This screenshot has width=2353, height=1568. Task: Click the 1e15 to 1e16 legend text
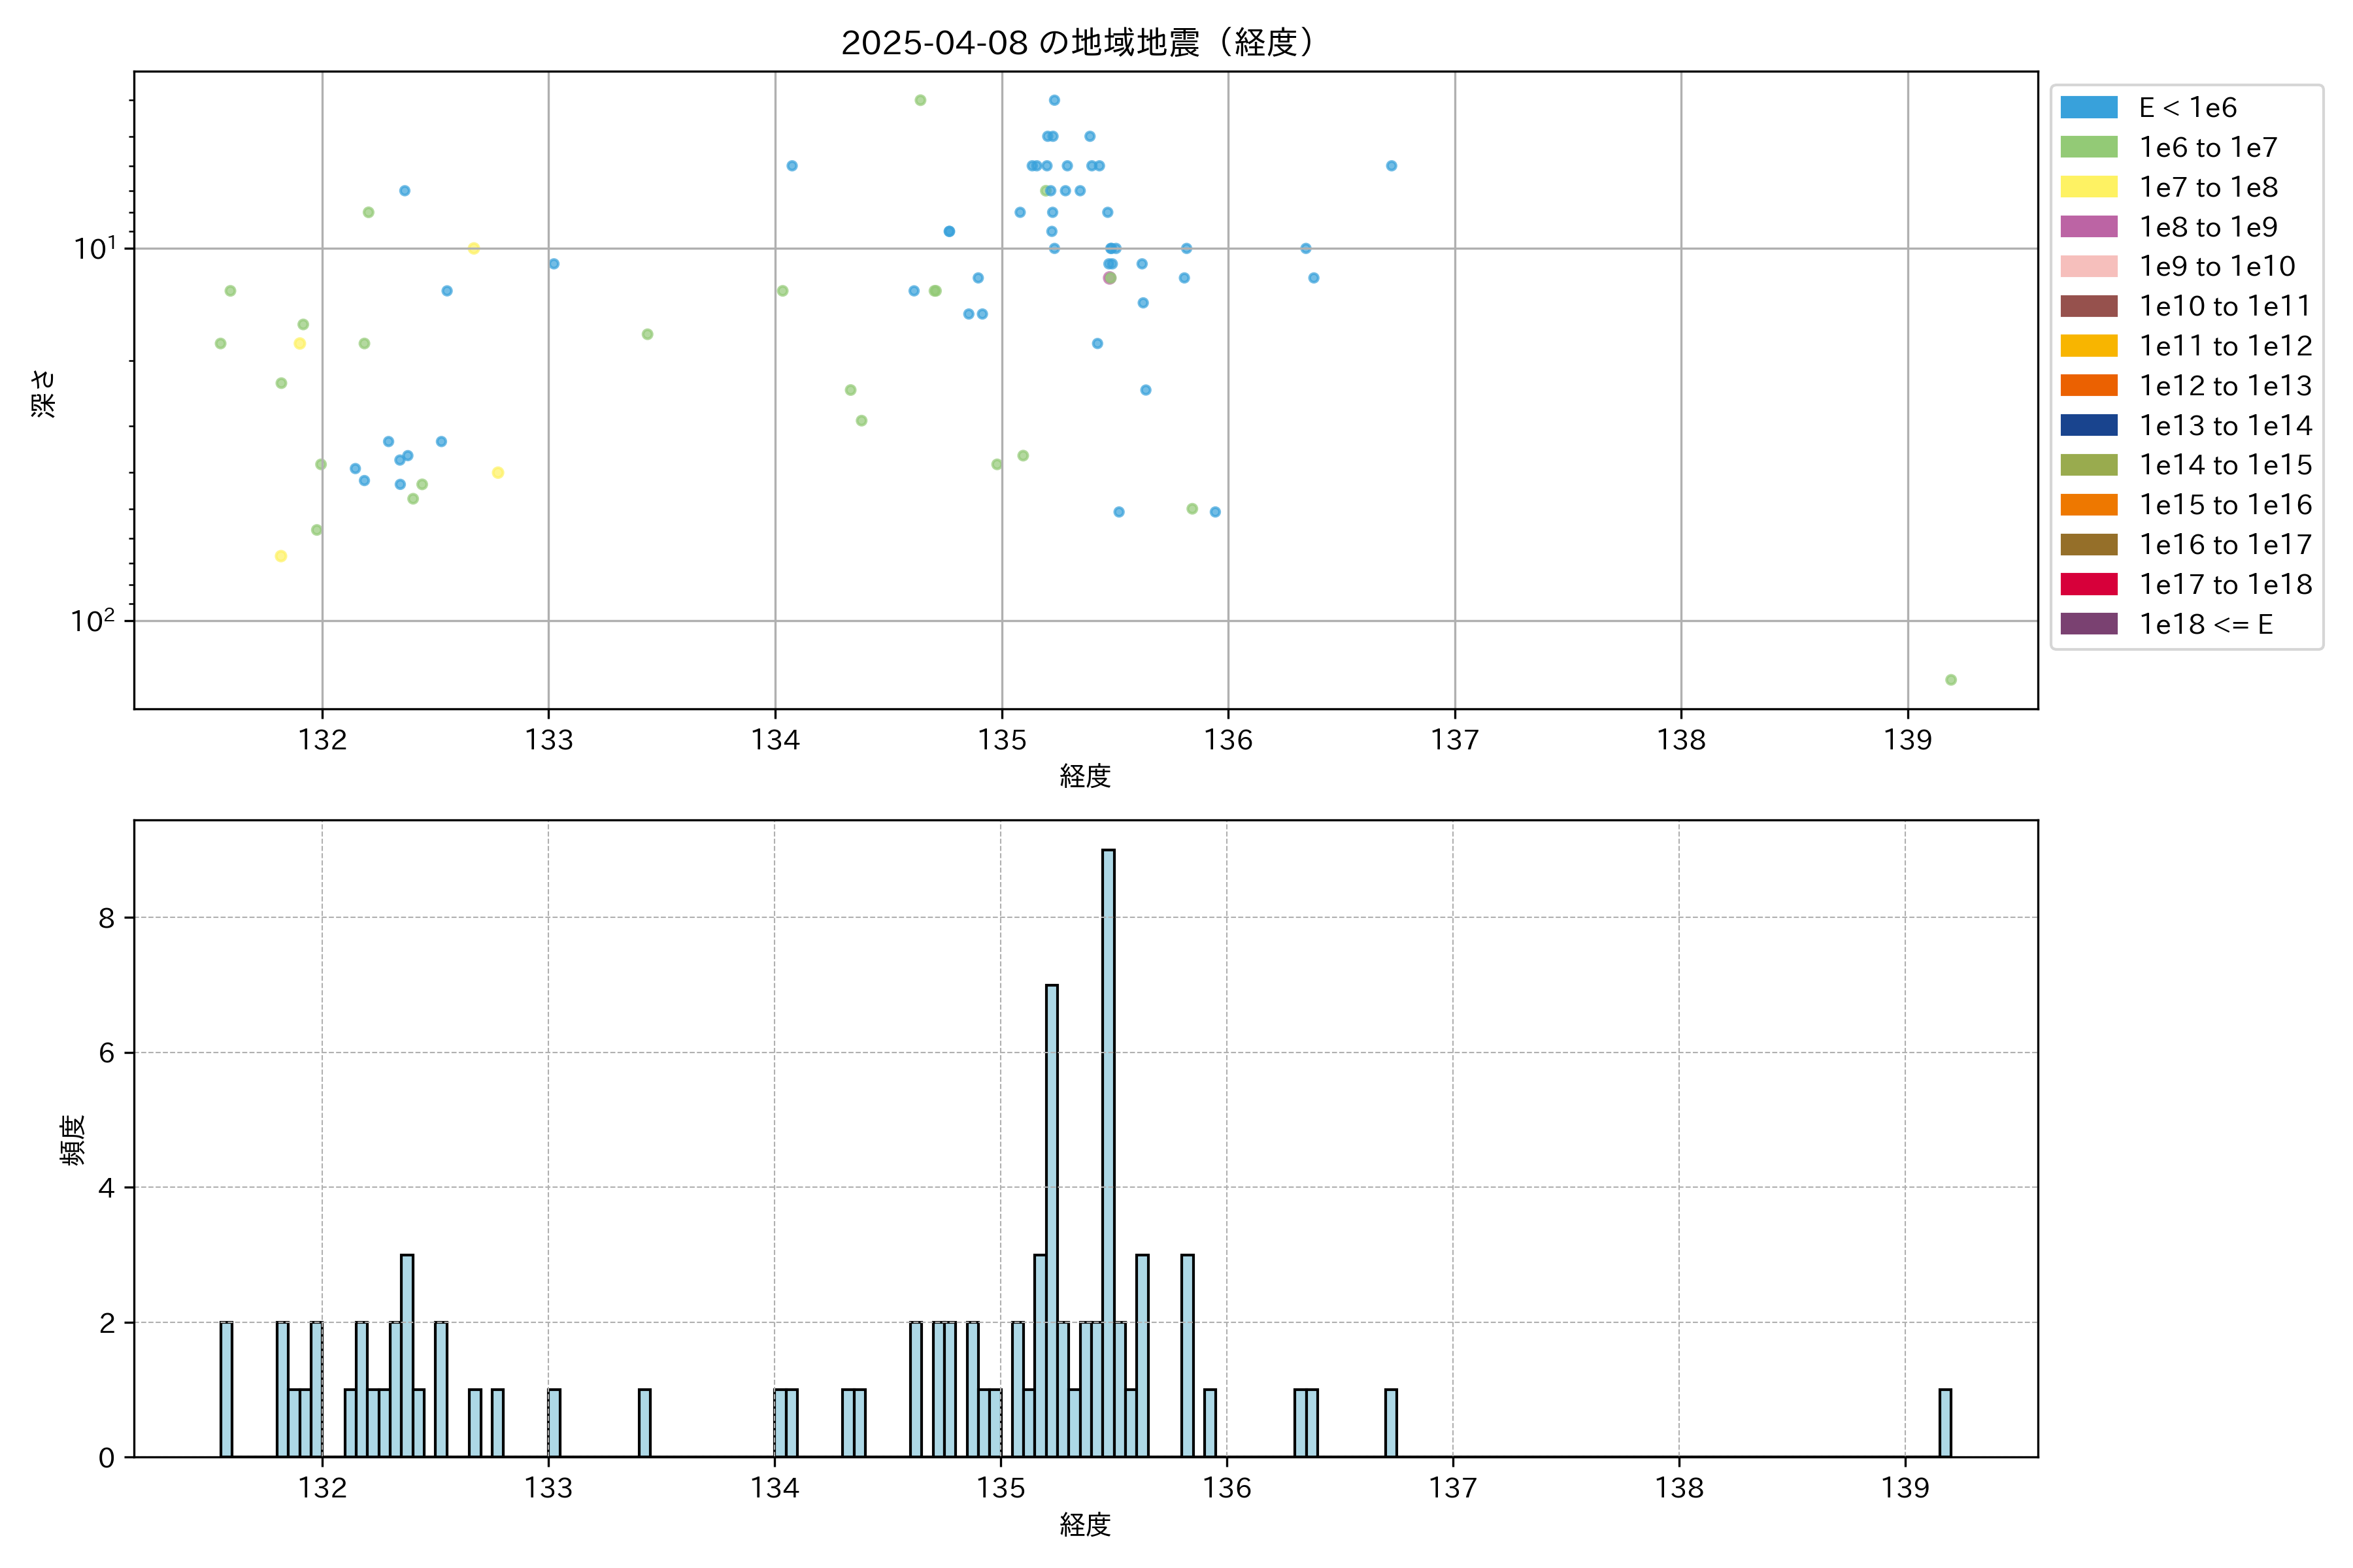(2225, 505)
